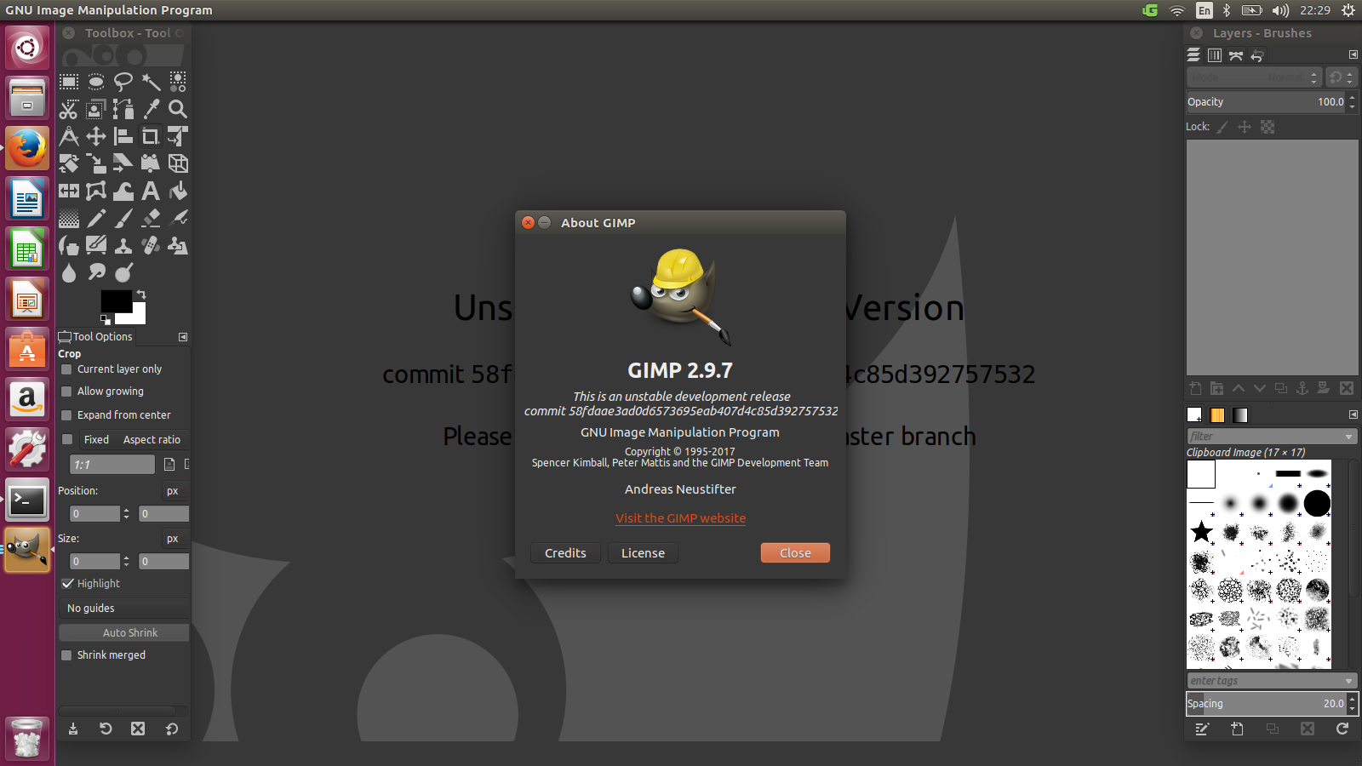Screen dimensions: 1362x766
Task: Select the Heal bandage tool
Action: (x=151, y=245)
